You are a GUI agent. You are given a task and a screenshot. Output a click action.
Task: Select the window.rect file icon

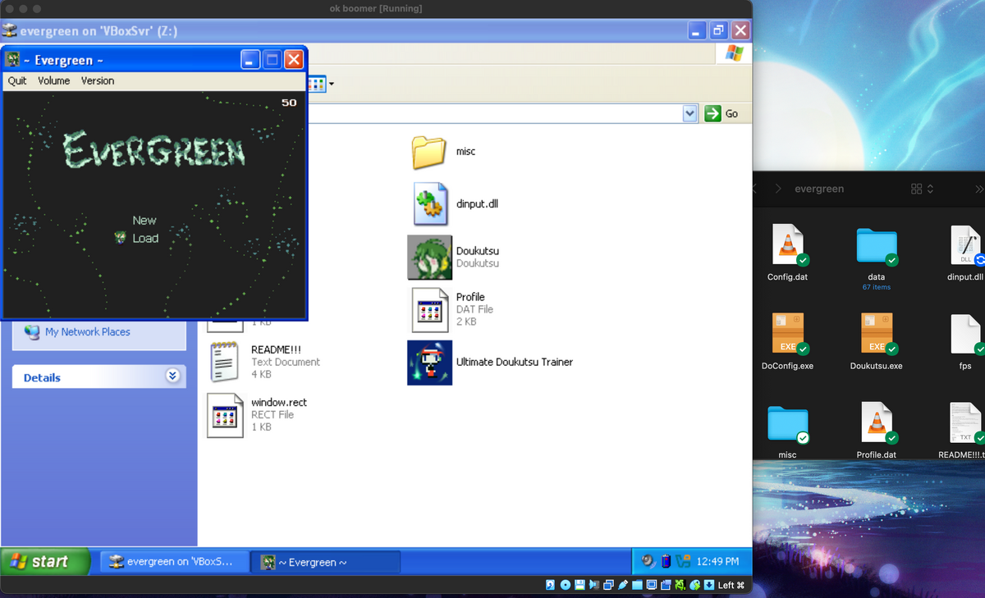225,415
